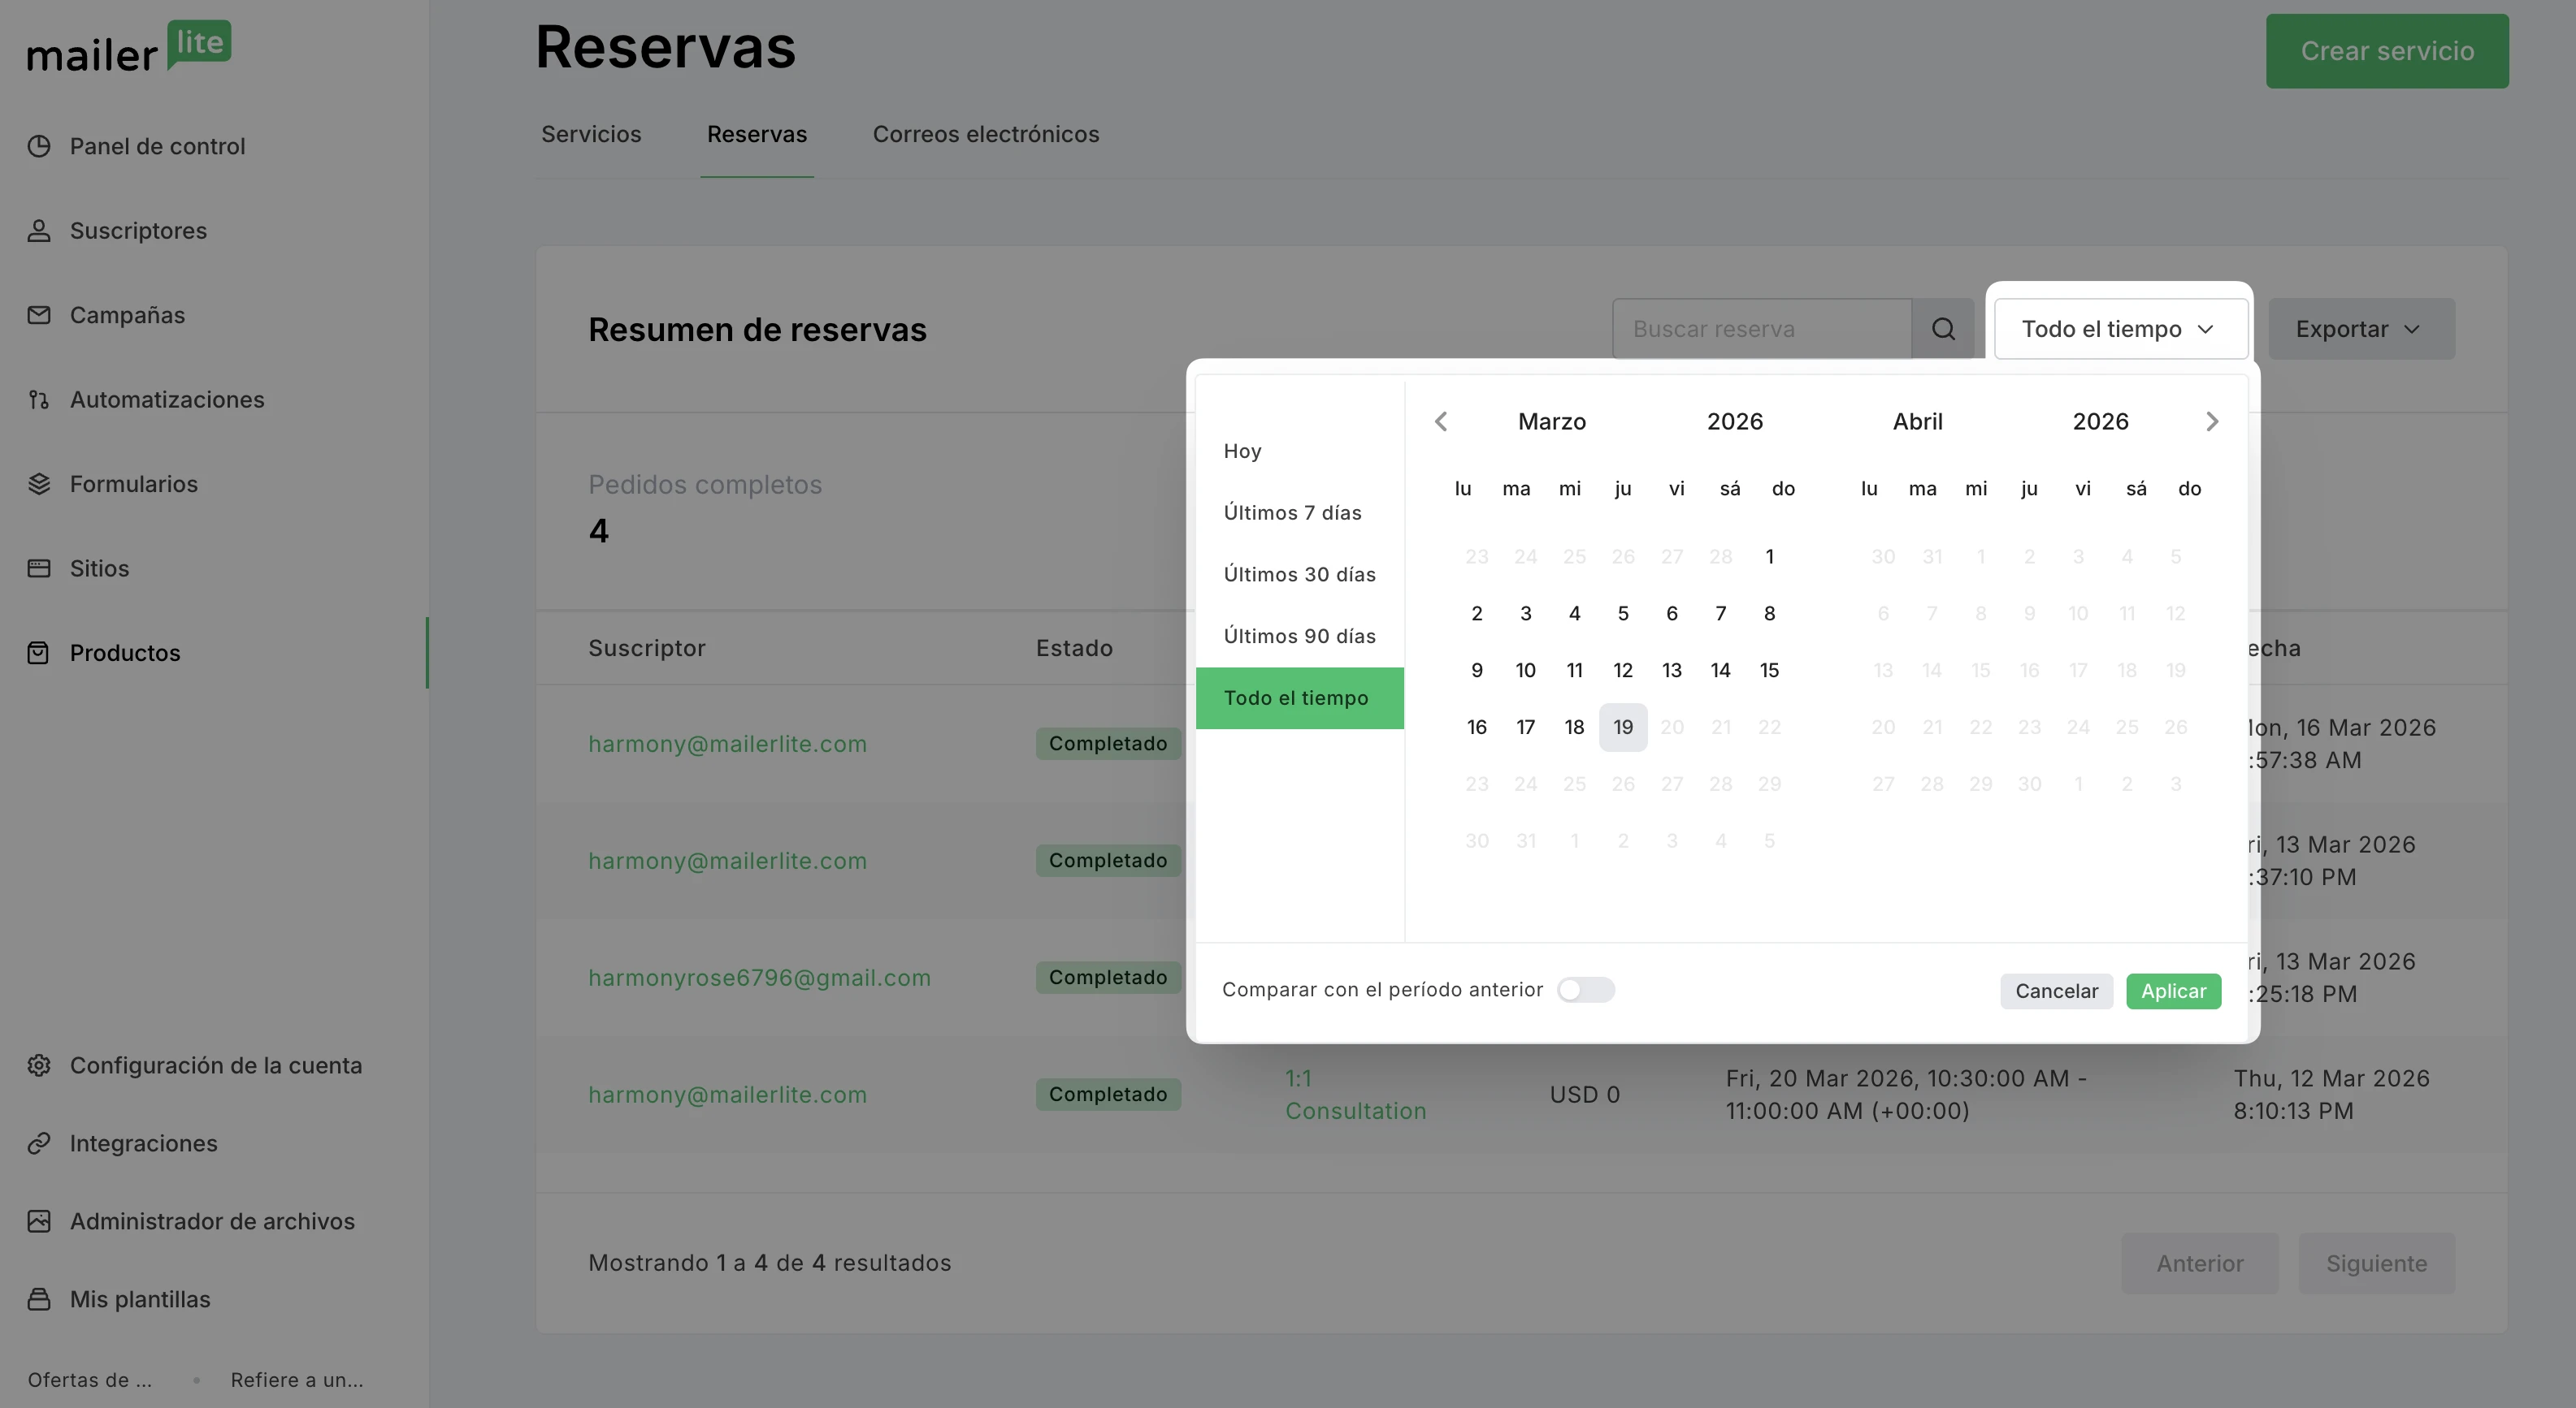Choose the Hoy preset
The width and height of the screenshot is (2576, 1408).
click(1242, 451)
